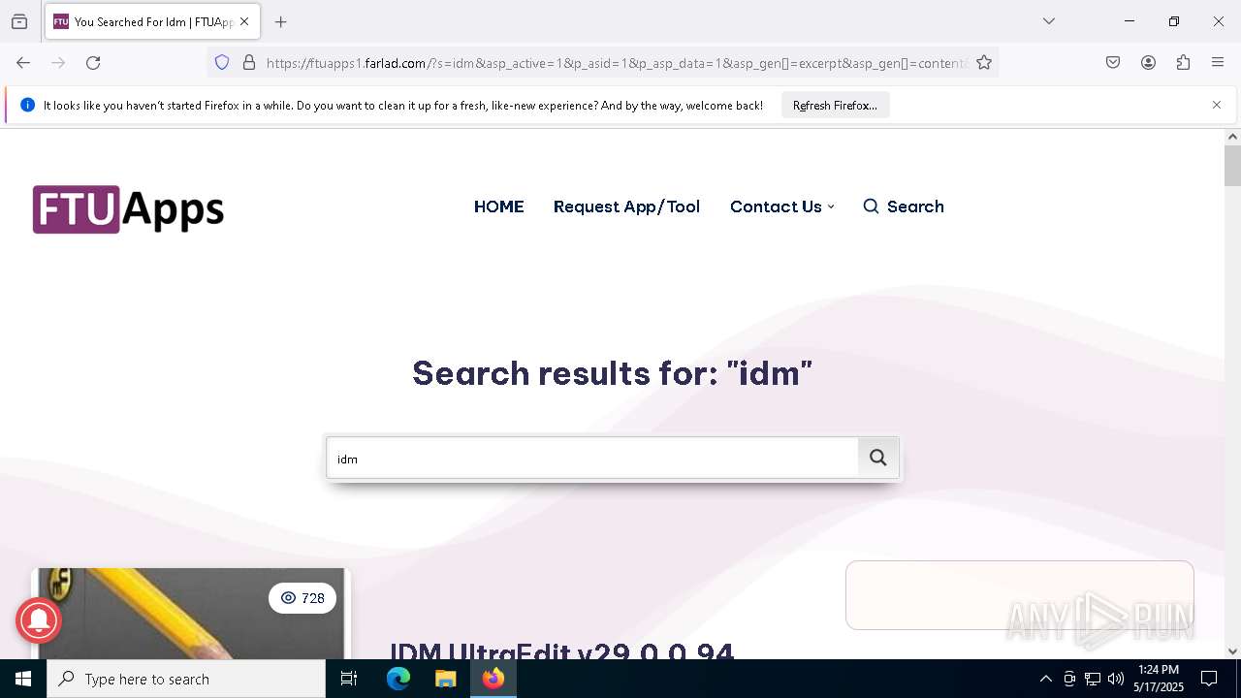The height and width of the screenshot is (698, 1241).
Task: Open the IDM UltraEdit post thumbnail
Action: click(190, 614)
